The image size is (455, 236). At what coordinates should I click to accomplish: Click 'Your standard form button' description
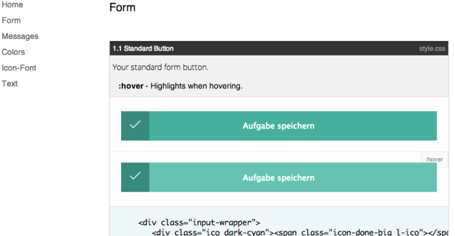[160, 67]
